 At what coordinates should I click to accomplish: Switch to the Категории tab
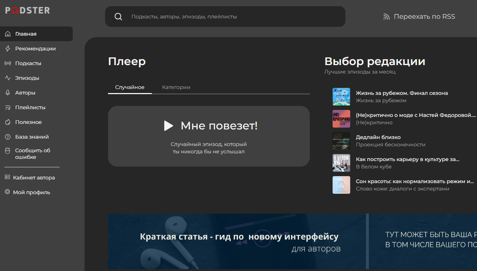click(176, 87)
